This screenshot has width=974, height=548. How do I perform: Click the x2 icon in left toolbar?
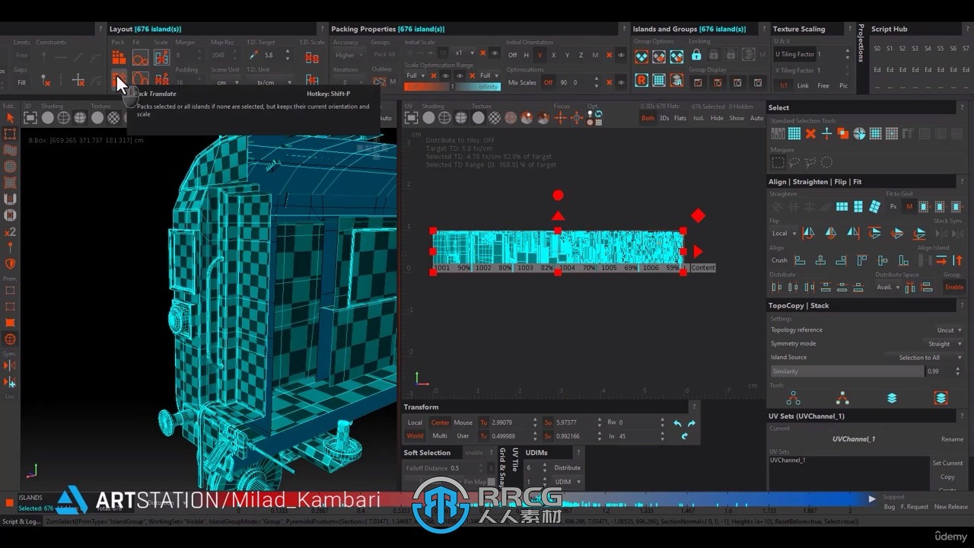pos(10,231)
